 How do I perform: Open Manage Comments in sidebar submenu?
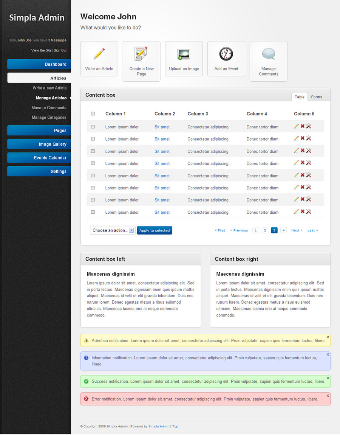coord(49,108)
